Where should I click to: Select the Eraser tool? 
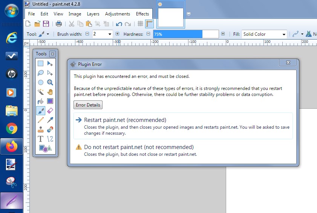(x=50, y=111)
